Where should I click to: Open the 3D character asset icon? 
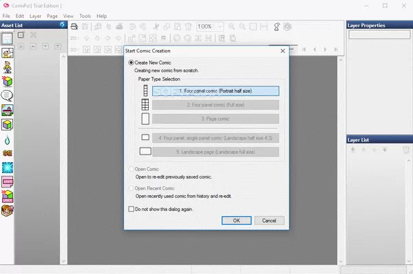point(7,67)
